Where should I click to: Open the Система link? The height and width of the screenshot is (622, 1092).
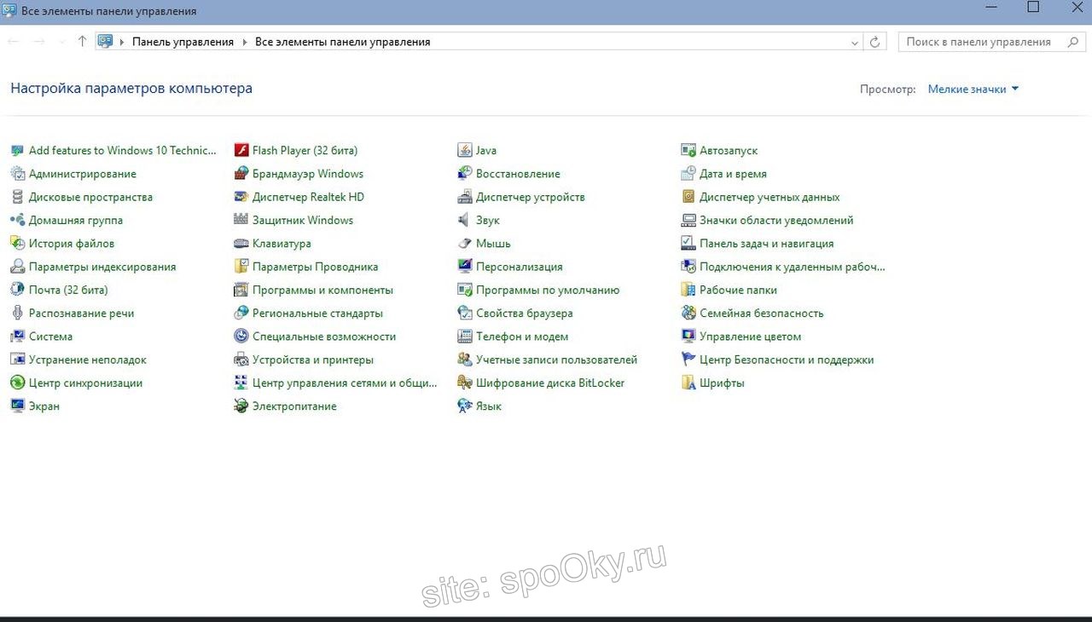[50, 337]
